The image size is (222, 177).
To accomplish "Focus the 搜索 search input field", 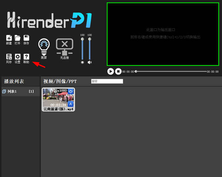I will click(x=107, y=81).
